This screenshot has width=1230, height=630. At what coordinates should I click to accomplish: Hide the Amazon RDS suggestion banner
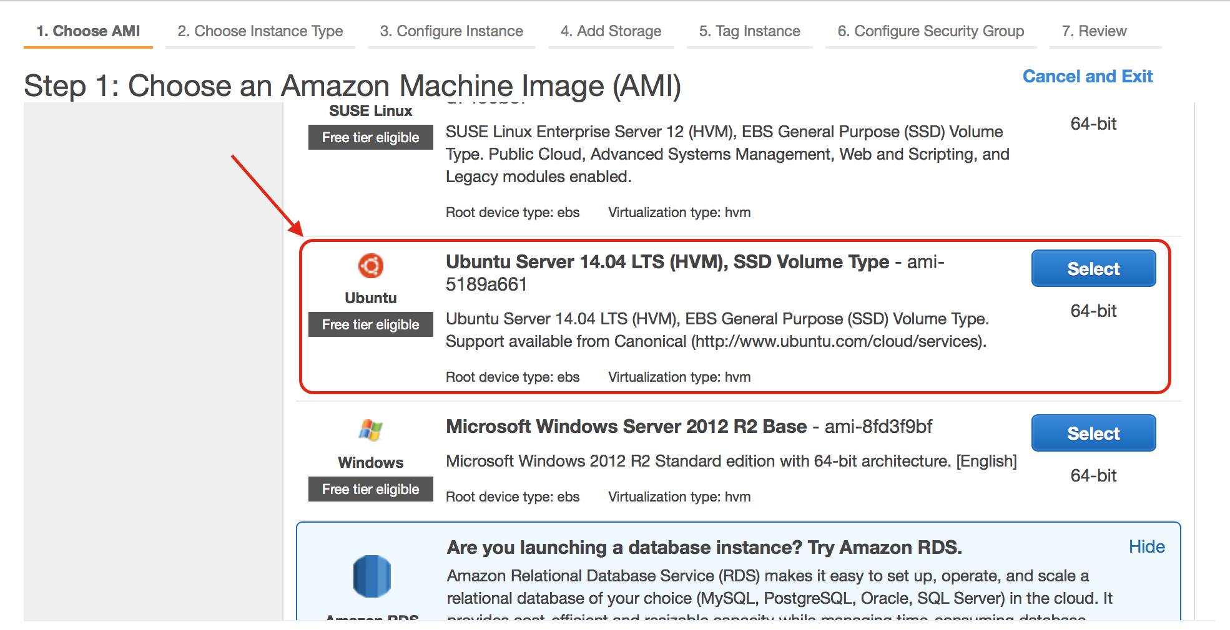(1146, 546)
